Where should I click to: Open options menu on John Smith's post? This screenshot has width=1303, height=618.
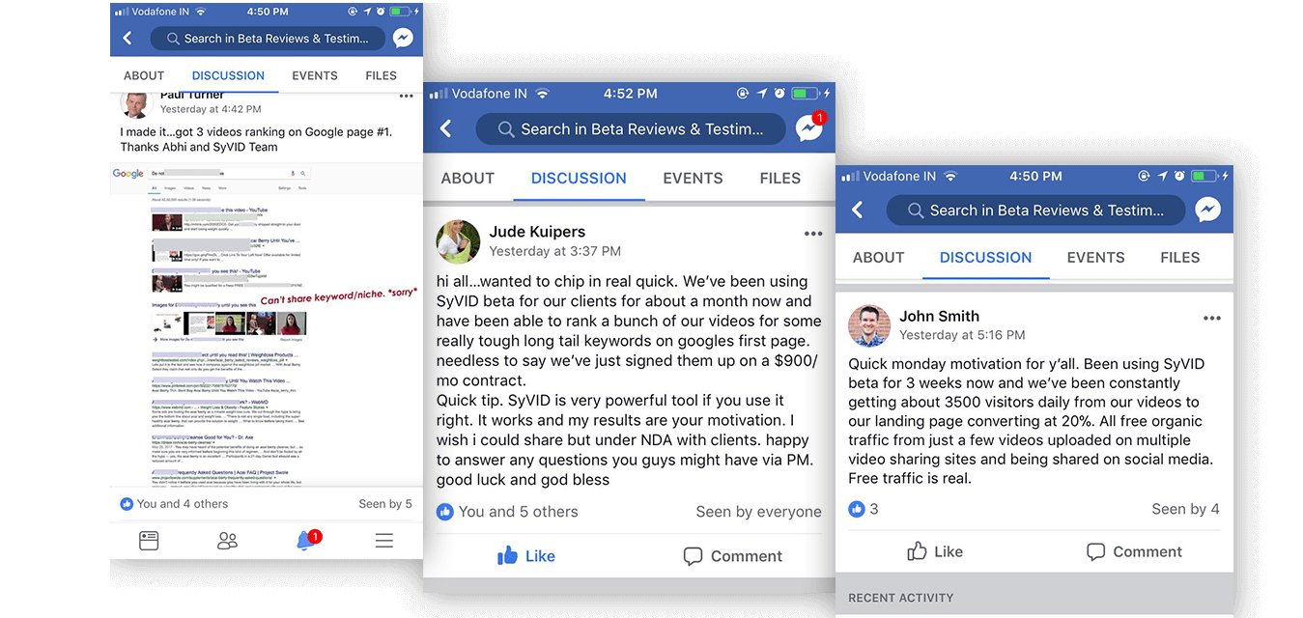(1211, 318)
